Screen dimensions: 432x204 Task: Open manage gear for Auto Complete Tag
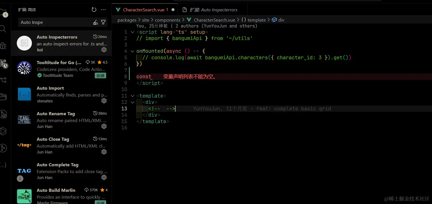coord(104,177)
